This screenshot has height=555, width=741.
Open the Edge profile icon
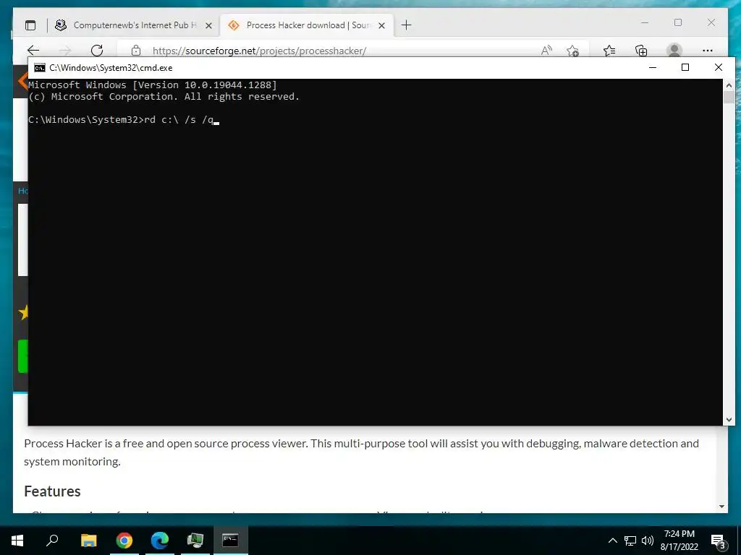pos(674,51)
